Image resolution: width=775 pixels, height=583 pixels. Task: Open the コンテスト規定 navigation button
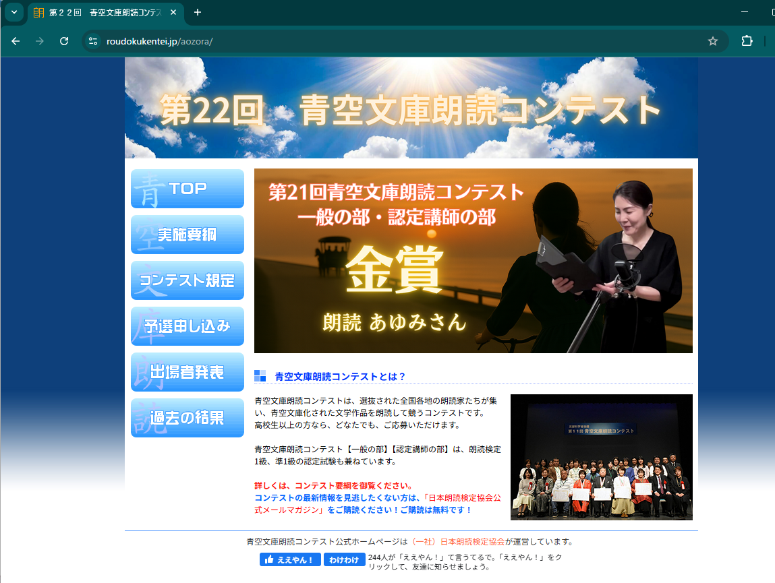click(x=188, y=280)
